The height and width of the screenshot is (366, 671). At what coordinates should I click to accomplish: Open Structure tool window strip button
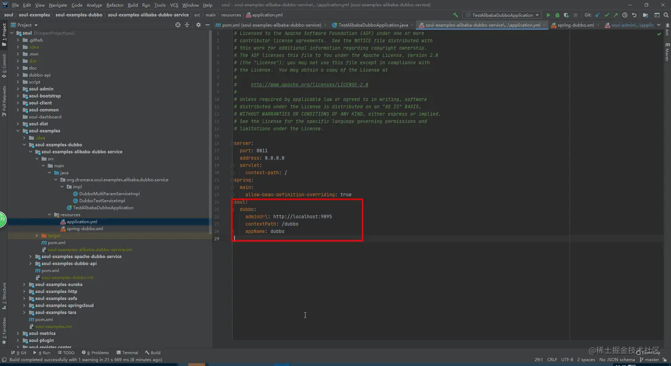[4, 295]
